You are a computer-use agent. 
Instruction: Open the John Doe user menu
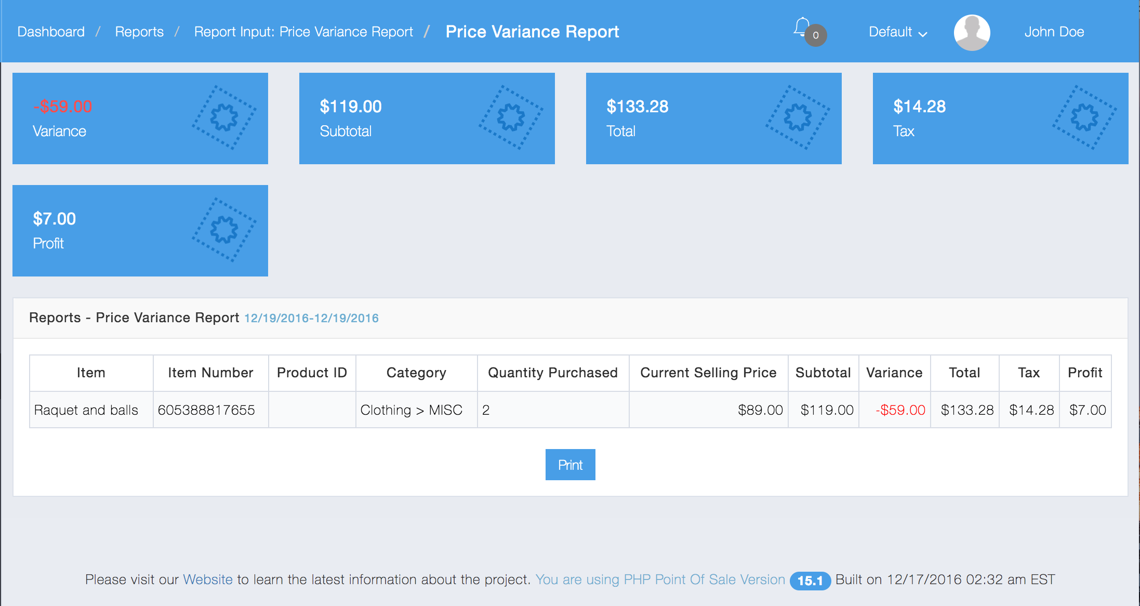[x=1054, y=32]
